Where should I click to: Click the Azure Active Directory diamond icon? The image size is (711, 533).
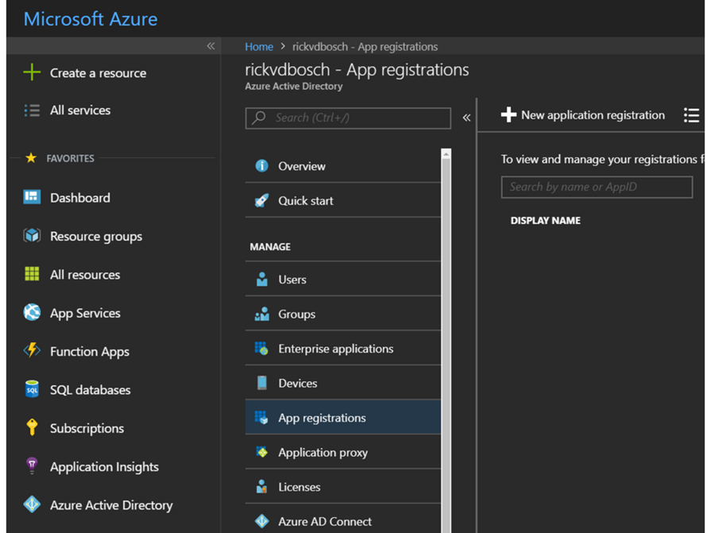click(x=32, y=504)
